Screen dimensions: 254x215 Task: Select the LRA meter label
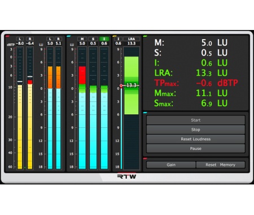tap(132, 39)
